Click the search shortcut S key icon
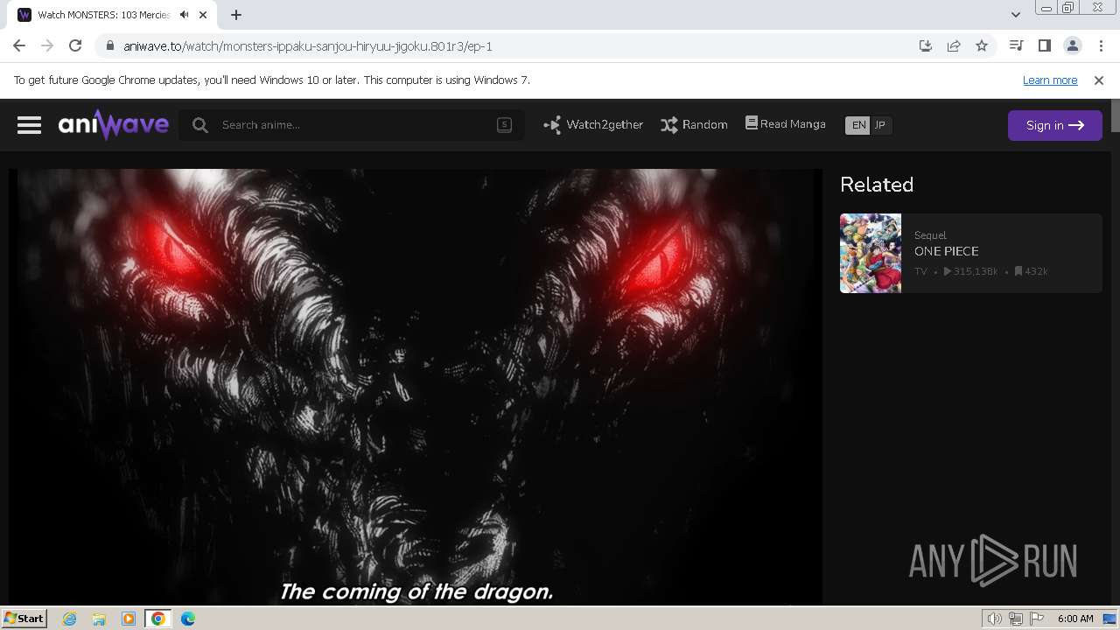 [504, 125]
